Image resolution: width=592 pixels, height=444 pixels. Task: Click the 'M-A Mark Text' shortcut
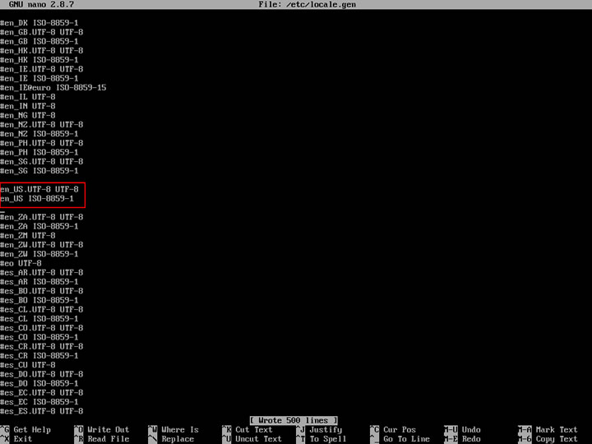[x=548, y=430]
